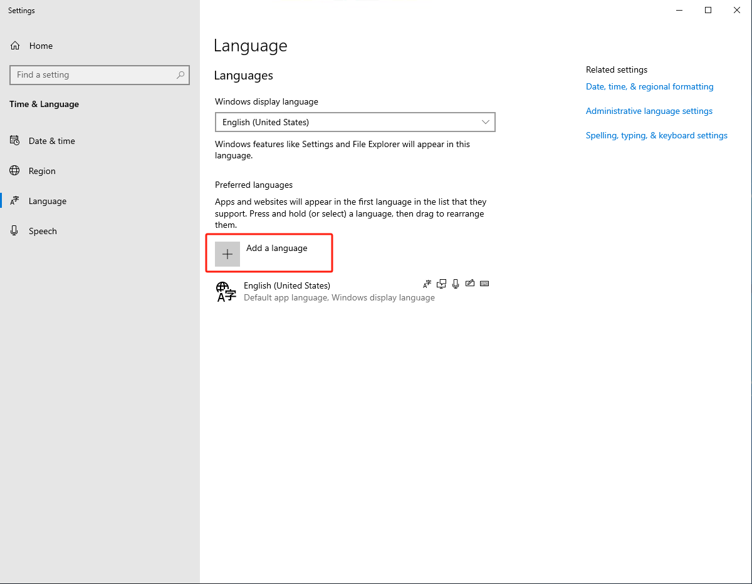
Task: Close the Settings window
Action: 737,10
